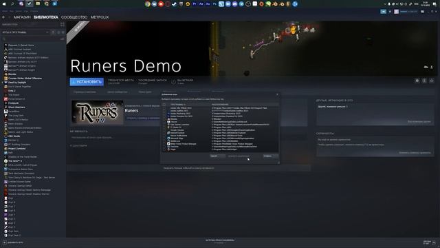440x248 pixels.
Task: Click the plus icon for adding a game
Action: pyautogui.click(x=4, y=242)
